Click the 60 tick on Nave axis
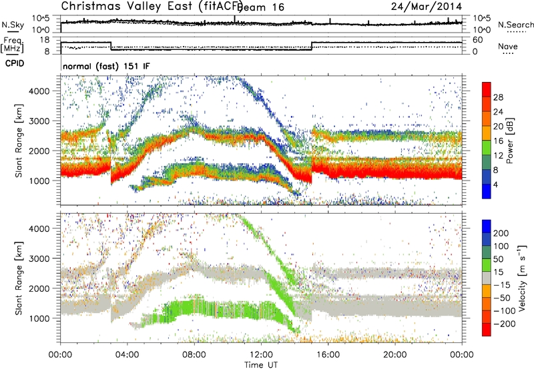The image size is (534, 369). click(477, 40)
